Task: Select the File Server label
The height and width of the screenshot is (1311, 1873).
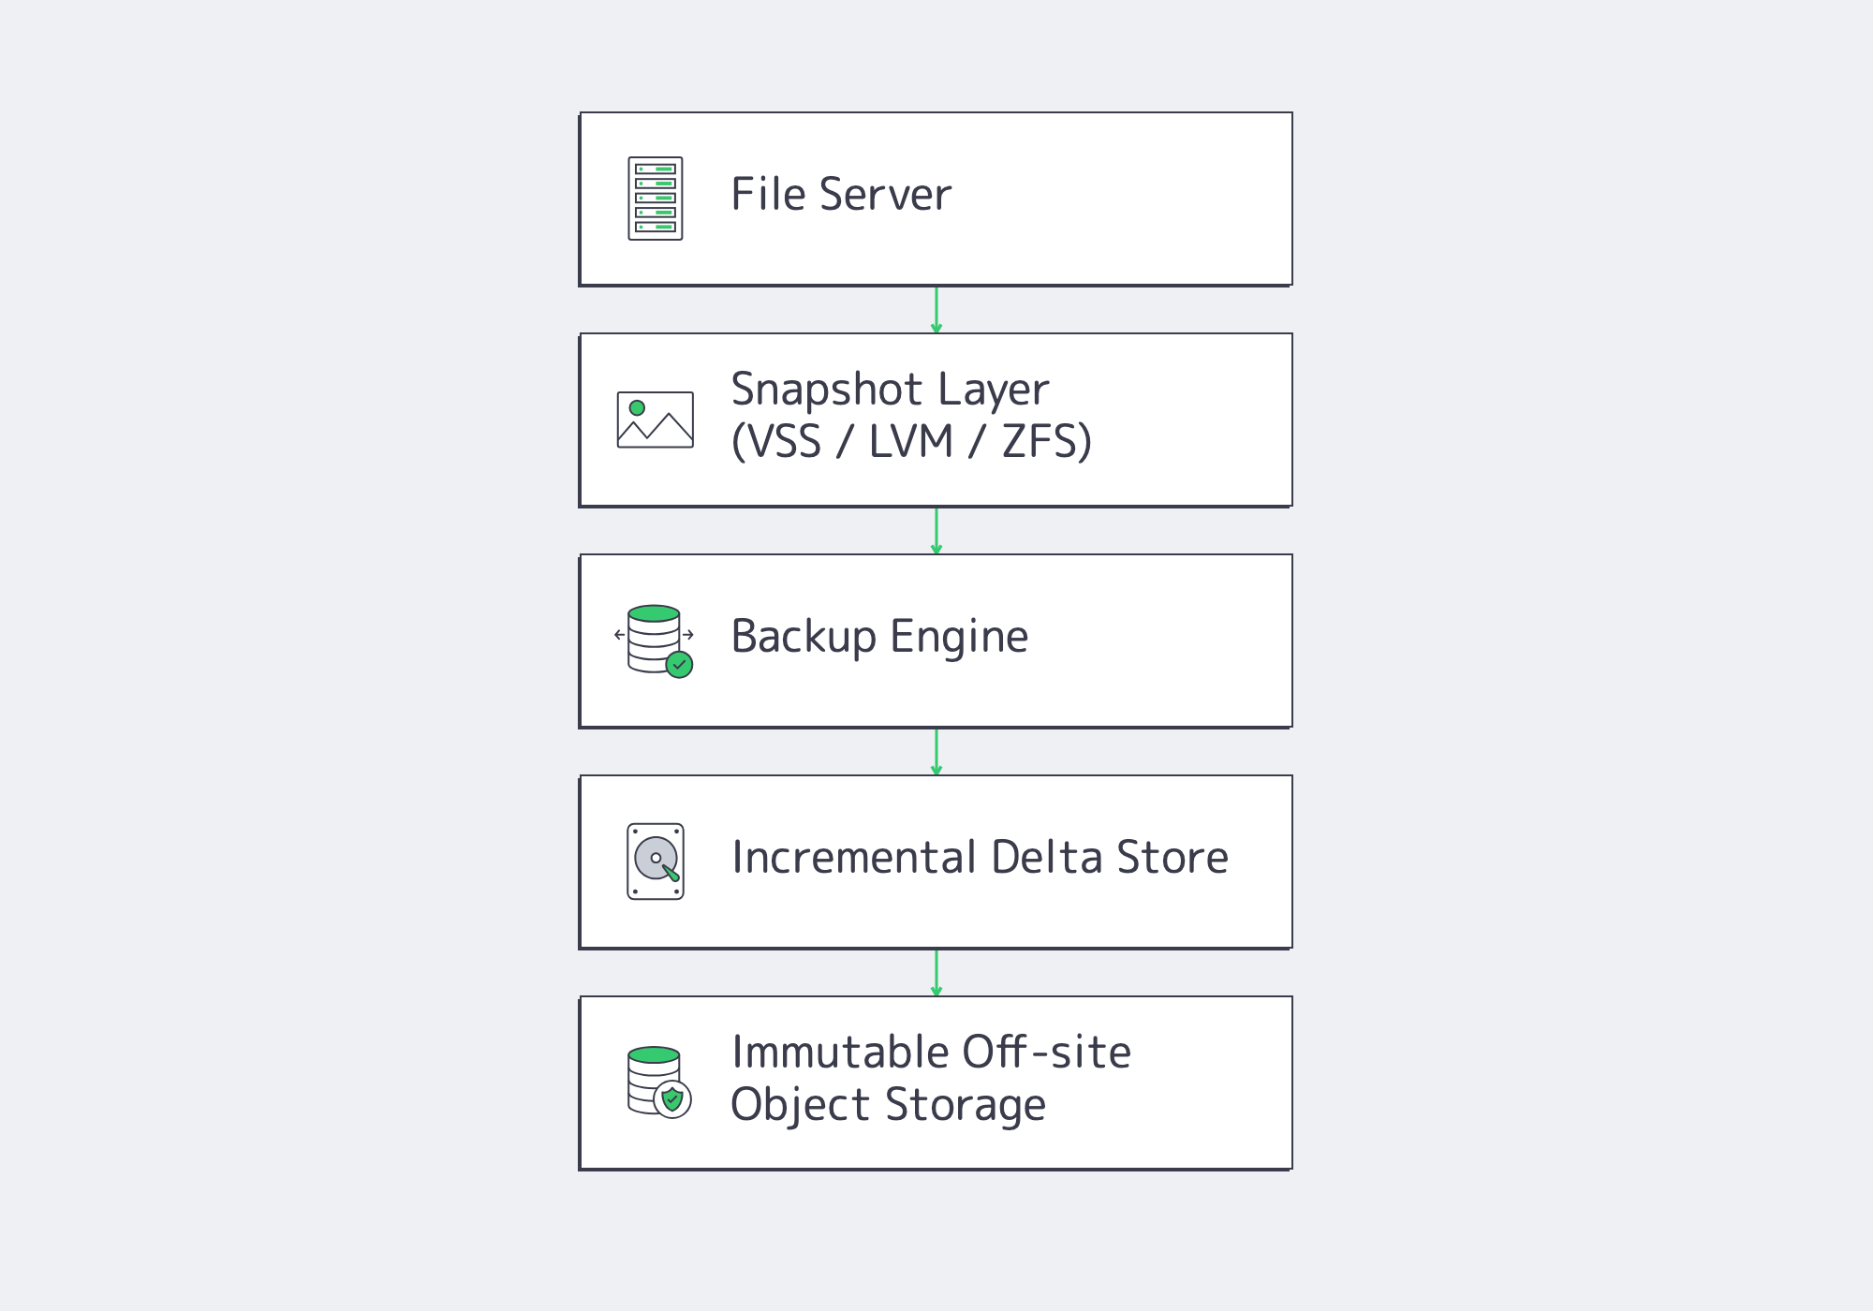Action: point(841,195)
